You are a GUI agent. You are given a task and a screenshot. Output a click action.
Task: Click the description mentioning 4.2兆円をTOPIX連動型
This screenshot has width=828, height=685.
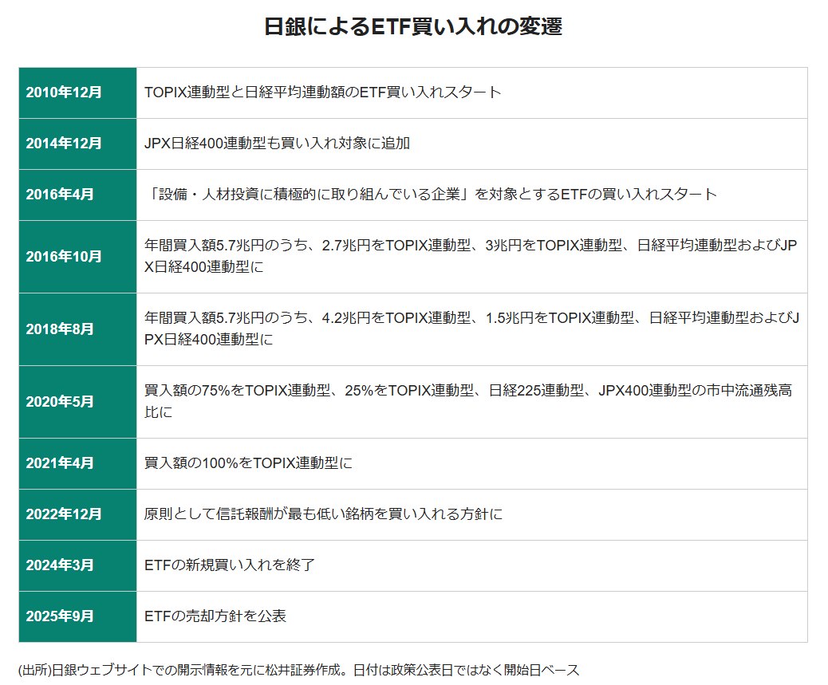pyautogui.click(x=471, y=329)
